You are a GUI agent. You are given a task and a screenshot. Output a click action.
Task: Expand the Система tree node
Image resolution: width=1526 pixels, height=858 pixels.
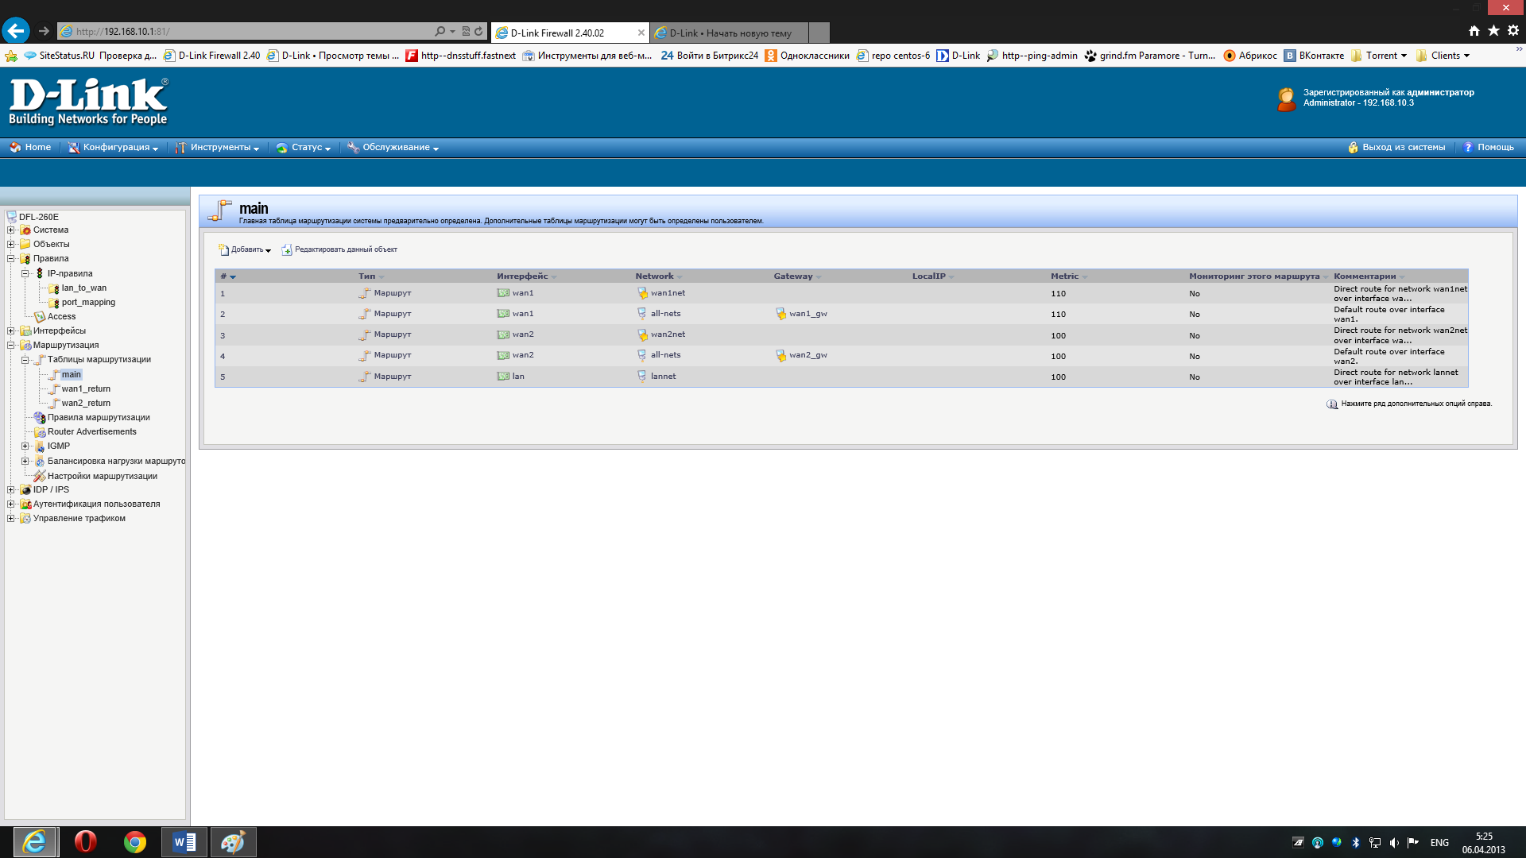point(11,230)
